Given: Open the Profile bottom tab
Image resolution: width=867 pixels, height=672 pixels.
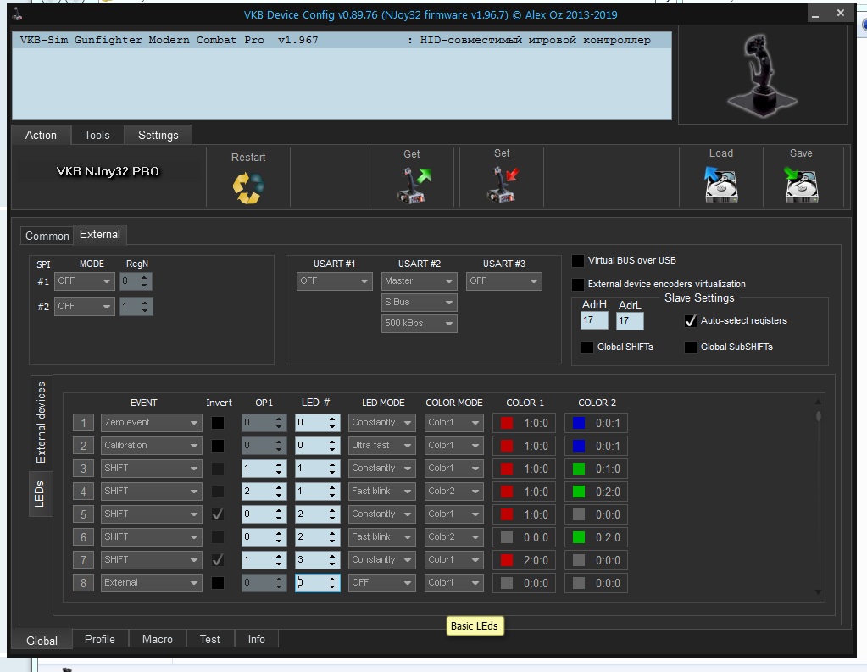Looking at the screenshot, I should click(x=100, y=639).
